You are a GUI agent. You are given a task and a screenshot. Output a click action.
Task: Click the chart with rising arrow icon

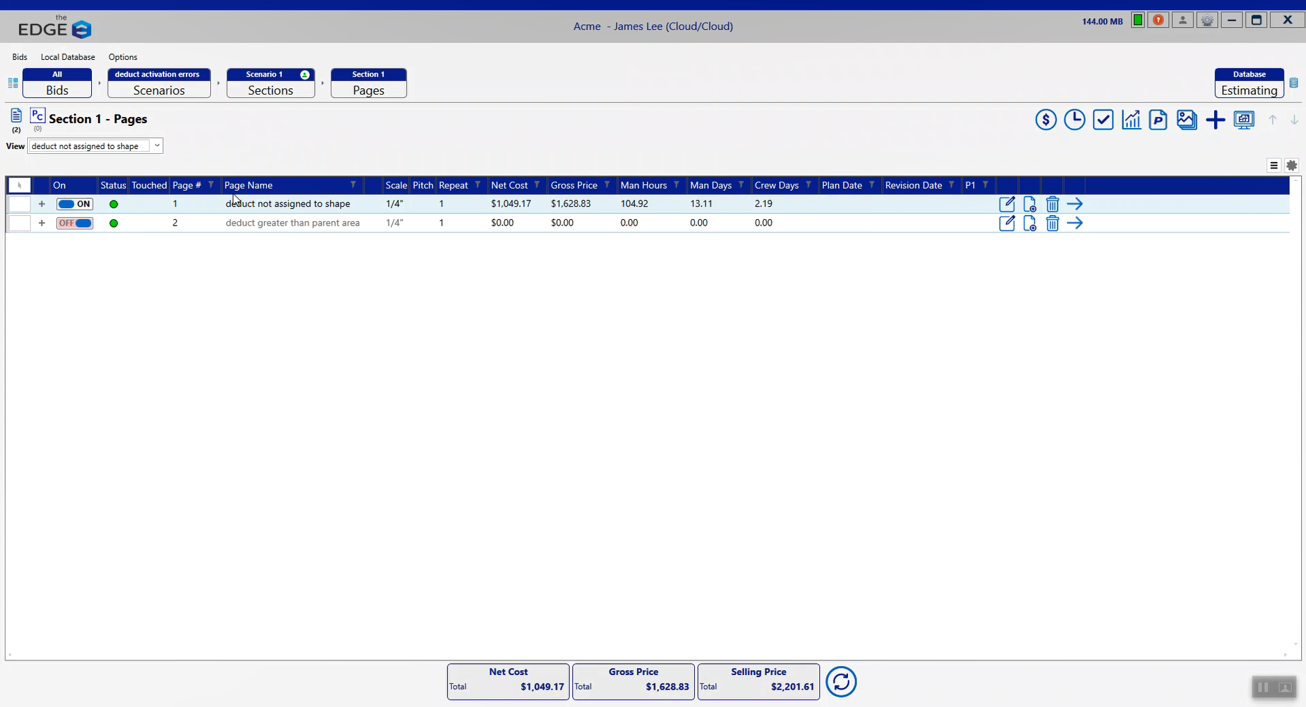click(1131, 120)
